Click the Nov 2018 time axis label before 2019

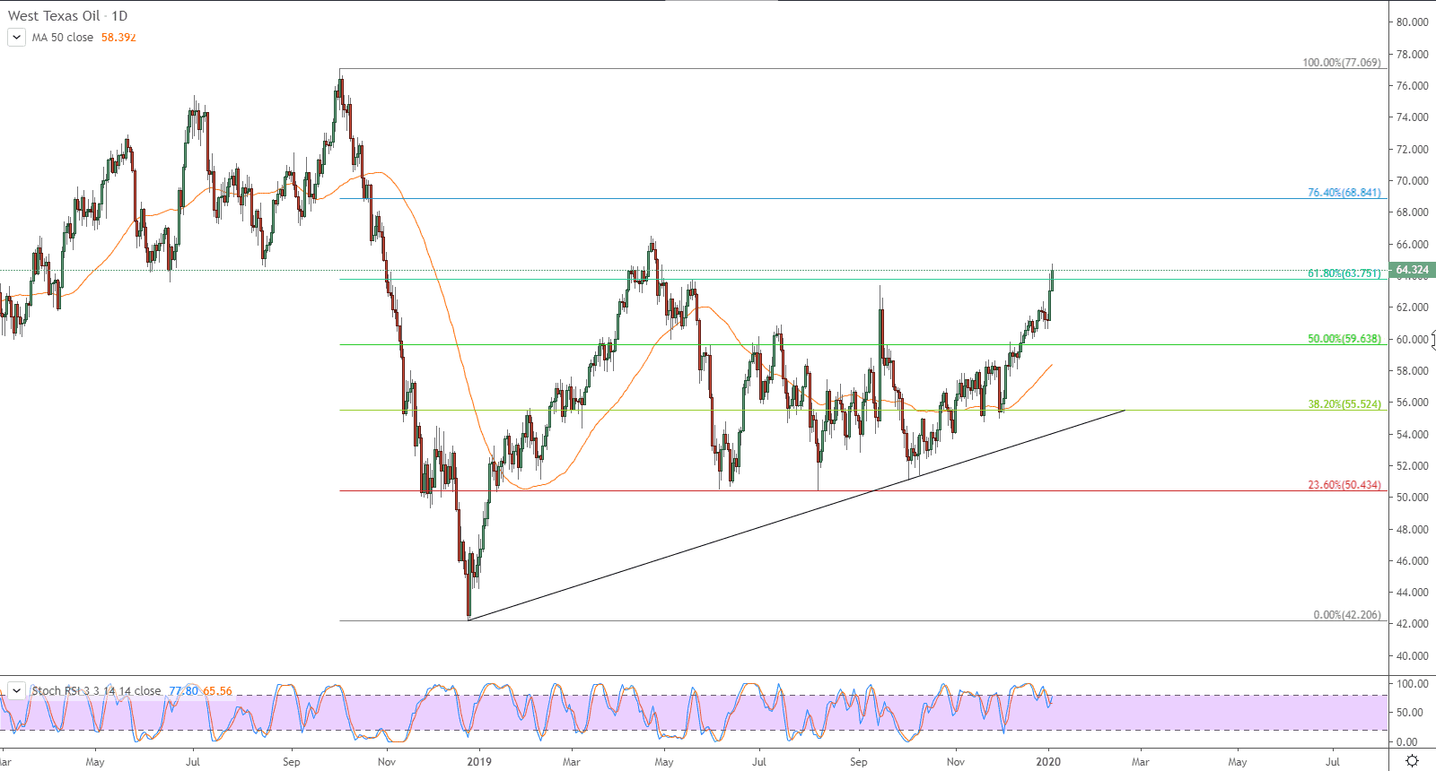(x=387, y=762)
